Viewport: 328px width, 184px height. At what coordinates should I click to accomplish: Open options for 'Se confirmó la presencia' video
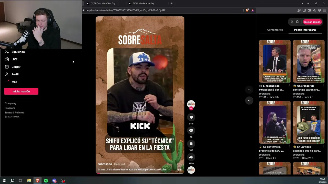(x=289, y=147)
